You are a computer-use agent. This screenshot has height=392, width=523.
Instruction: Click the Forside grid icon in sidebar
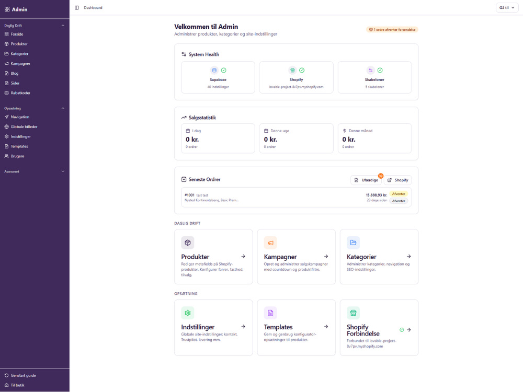[6, 34]
